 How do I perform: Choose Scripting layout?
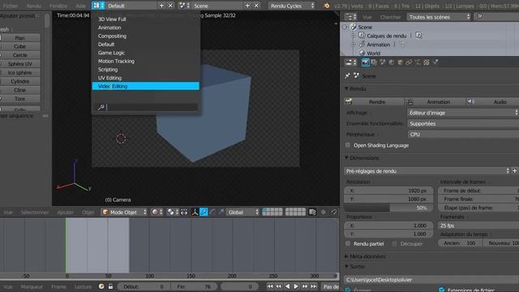[146, 70]
